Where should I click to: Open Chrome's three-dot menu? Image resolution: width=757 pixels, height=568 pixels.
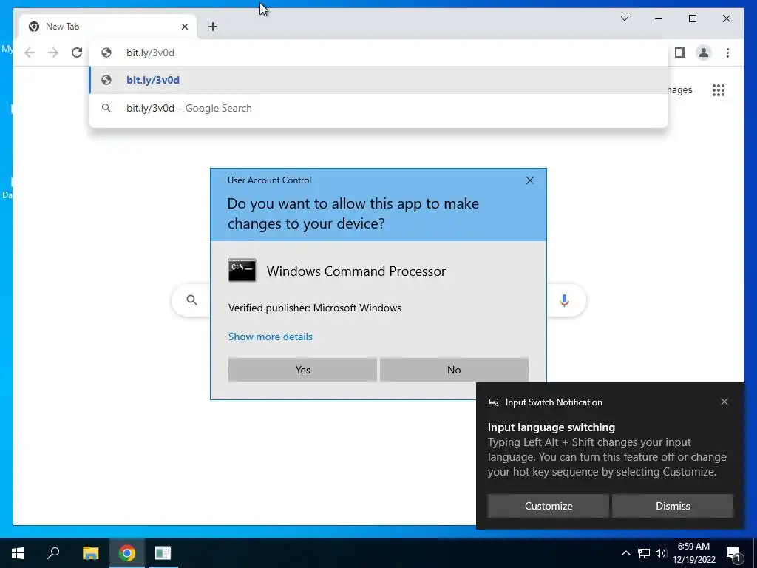click(x=727, y=53)
